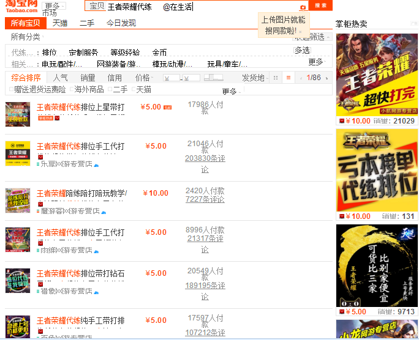The image size is (419, 340).
Task: Click 多选 multi-select button
Action: click(x=302, y=50)
